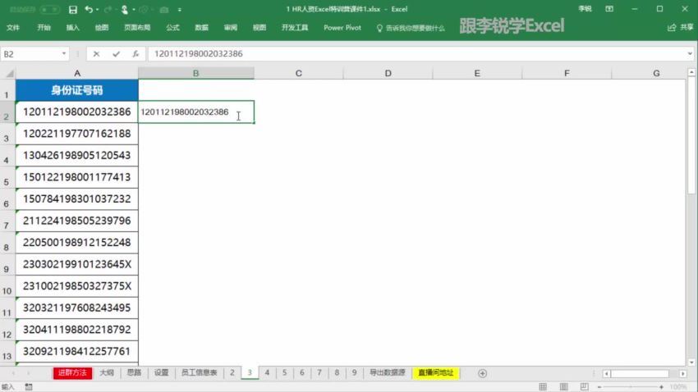This screenshot has width=698, height=392.
Task: Open Customize Quick Access Toolbar dropdown
Action: (x=179, y=9)
